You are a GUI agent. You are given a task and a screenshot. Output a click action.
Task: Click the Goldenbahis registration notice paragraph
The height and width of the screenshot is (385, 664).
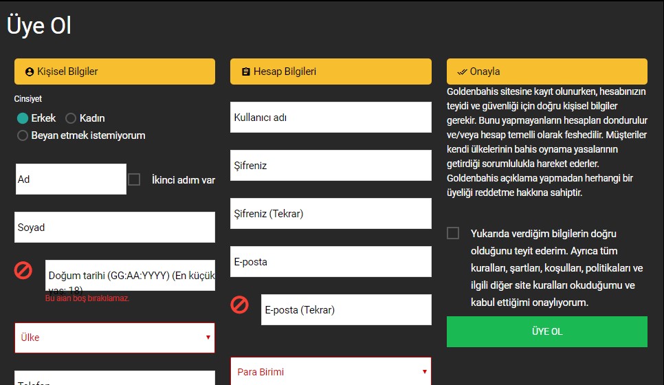click(546, 142)
